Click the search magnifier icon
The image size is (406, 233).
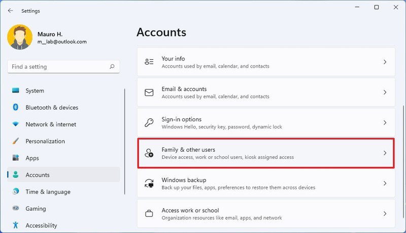(112, 66)
